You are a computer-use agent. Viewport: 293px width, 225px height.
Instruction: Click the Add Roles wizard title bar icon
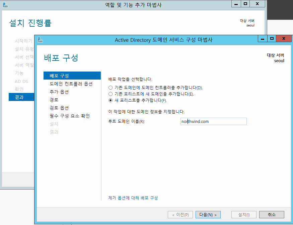point(5,5)
